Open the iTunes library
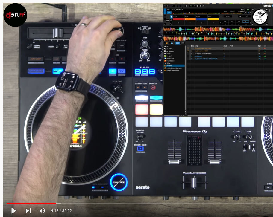Image resolution: width=273 pixels, height=217 pixels. (x=167, y=54)
